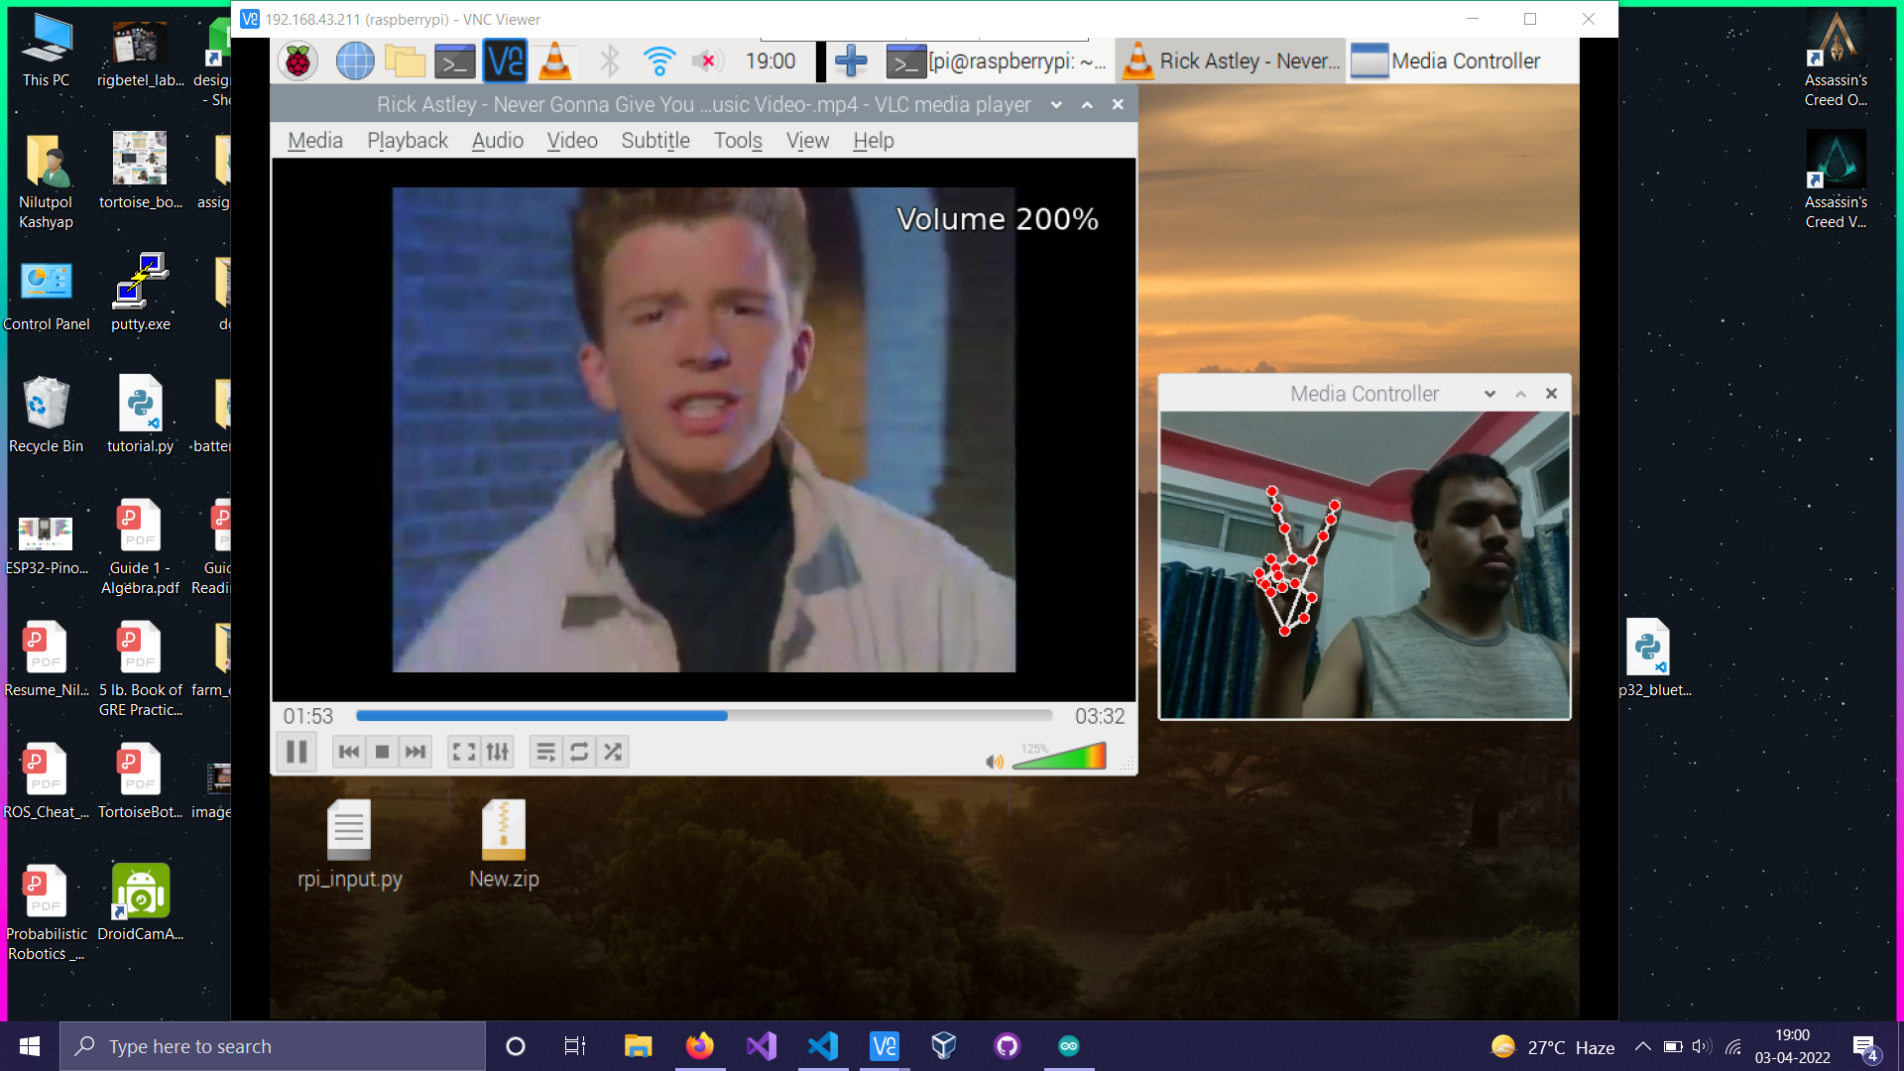Adjust the VLC volume slider
1904x1071 pixels.
[1058, 759]
